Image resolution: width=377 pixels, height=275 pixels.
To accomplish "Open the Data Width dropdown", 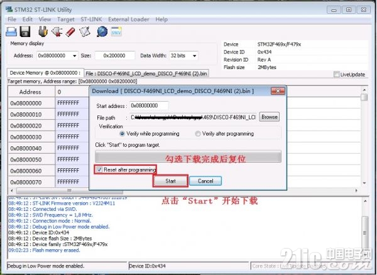I will click(x=194, y=56).
